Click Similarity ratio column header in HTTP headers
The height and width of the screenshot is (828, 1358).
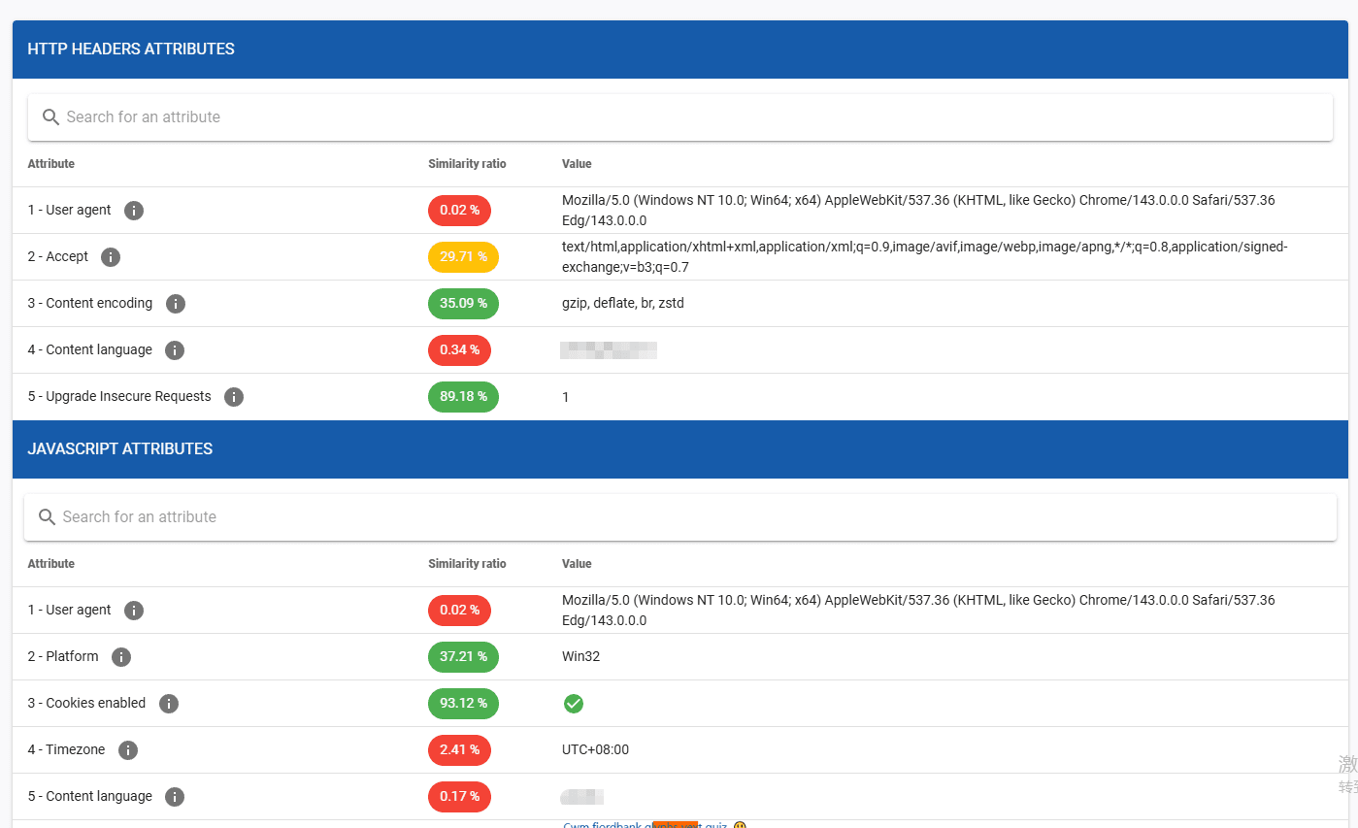coord(467,164)
